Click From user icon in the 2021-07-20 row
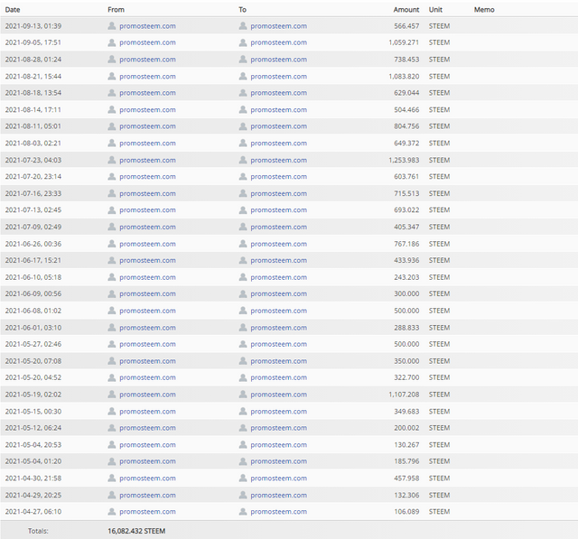The height and width of the screenshot is (539, 578). point(112,177)
